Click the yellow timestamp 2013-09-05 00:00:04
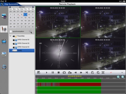The width and height of the screenshot is (126, 94). tap(75, 76)
